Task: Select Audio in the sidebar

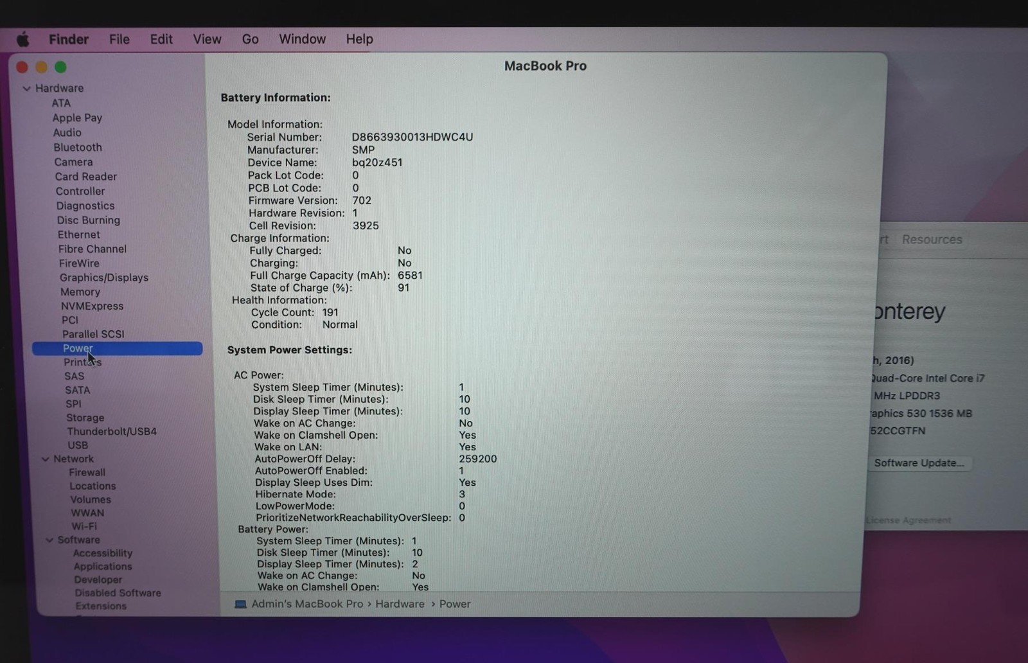Action: [x=67, y=133]
